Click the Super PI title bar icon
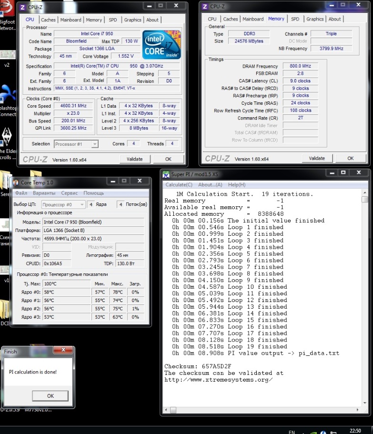Image resolution: width=373 pixels, height=434 pixels. 166,174
